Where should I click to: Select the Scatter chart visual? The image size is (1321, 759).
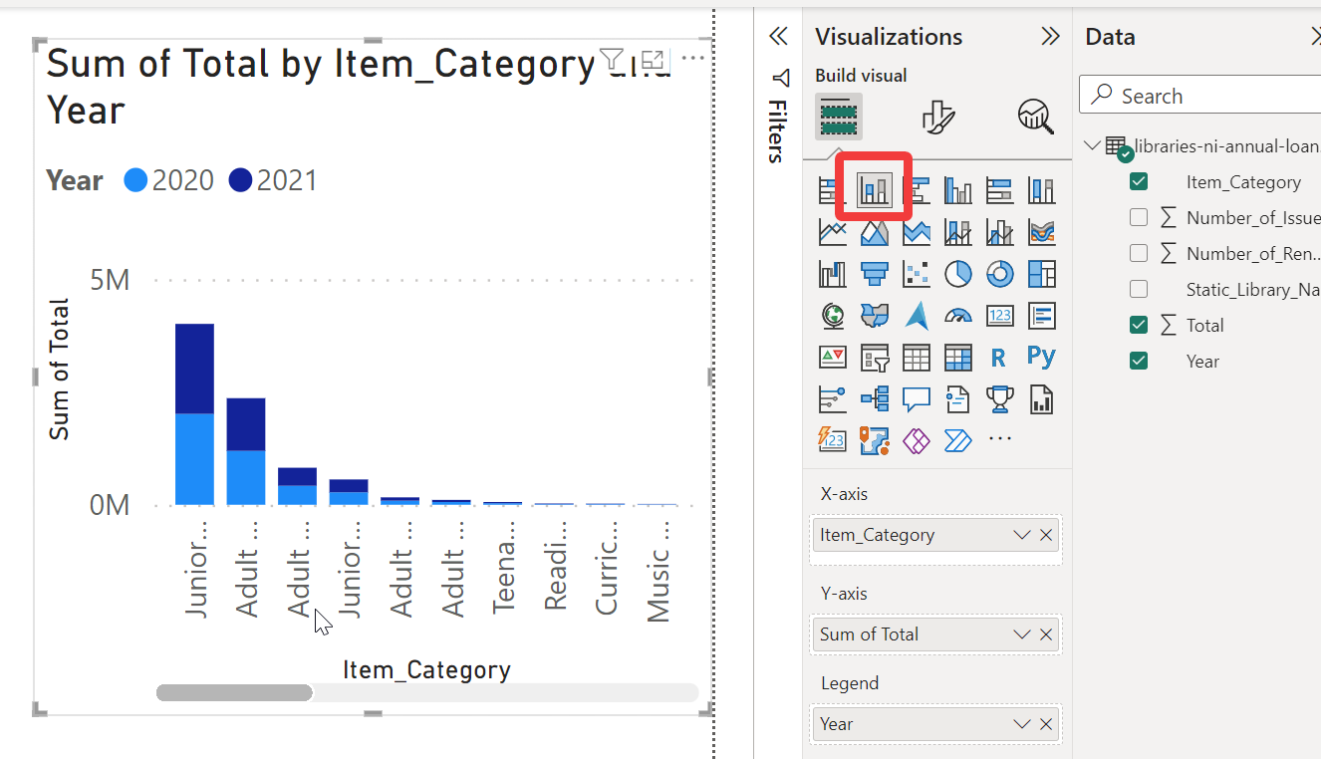point(916,273)
